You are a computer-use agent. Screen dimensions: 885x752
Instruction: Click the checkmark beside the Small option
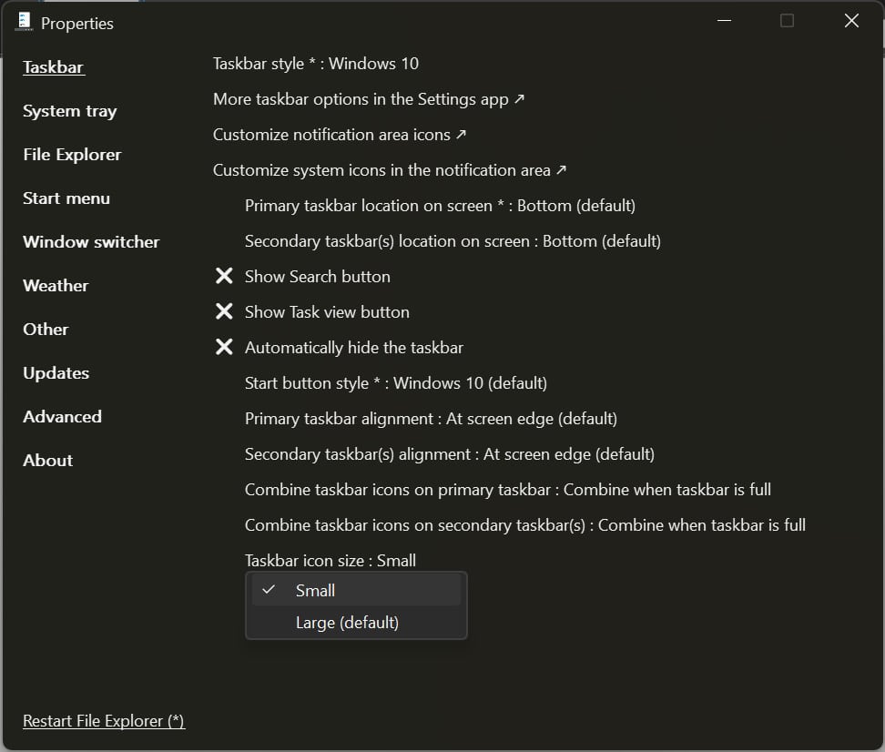[x=269, y=590]
